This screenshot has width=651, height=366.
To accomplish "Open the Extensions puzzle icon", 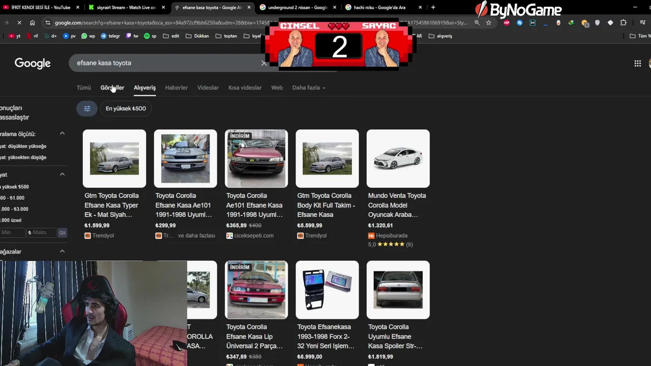I will point(624,23).
